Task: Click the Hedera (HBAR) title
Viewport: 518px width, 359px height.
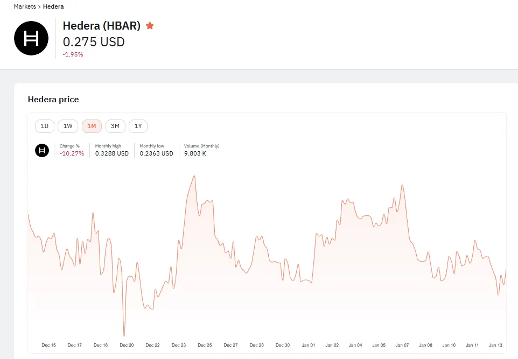Action: [102, 25]
